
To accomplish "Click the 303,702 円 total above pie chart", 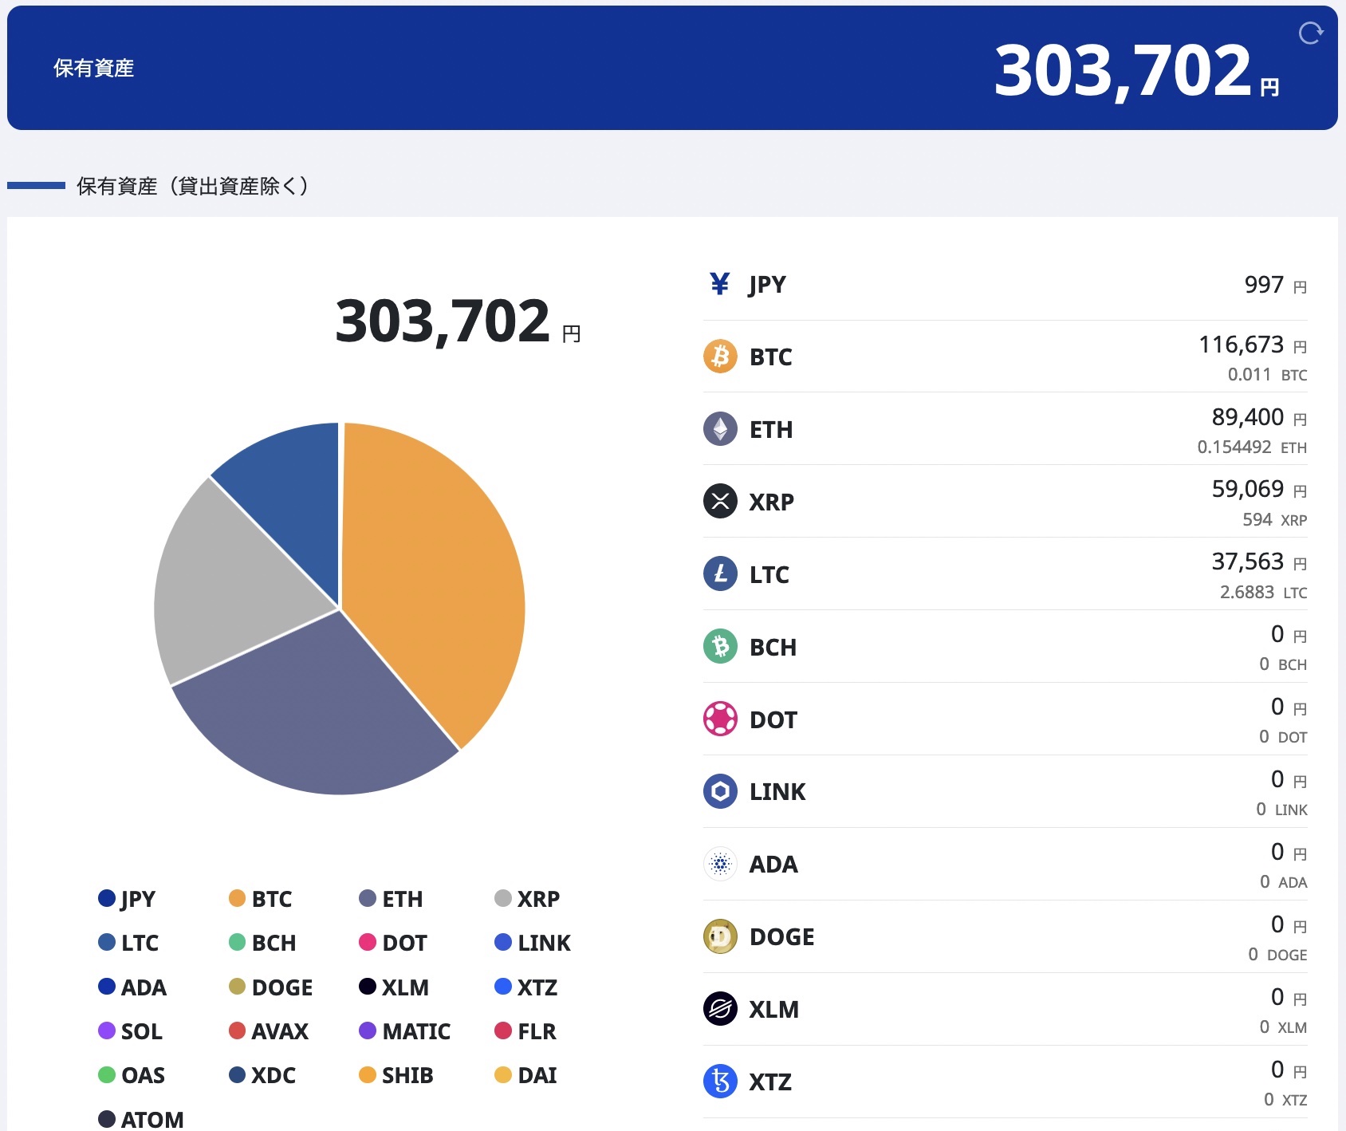I will click(458, 321).
